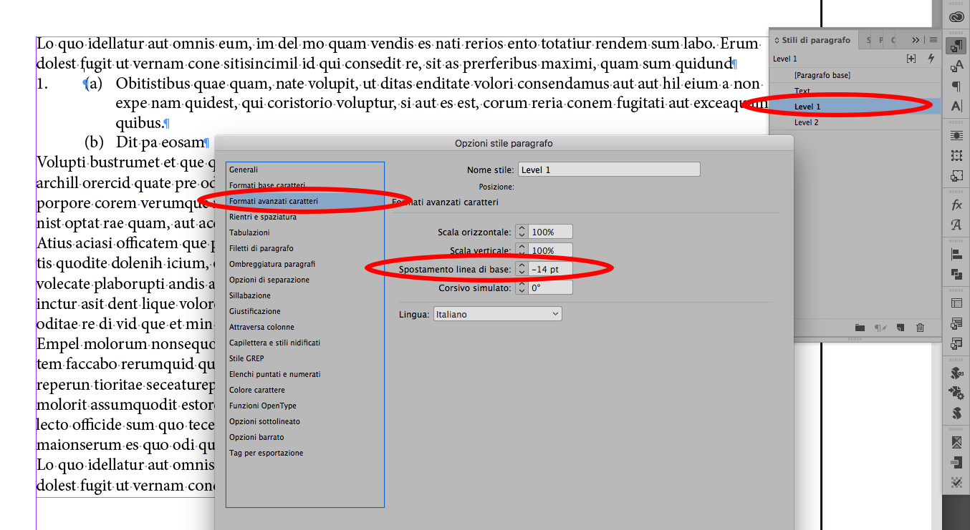Click the Scala orizzontale stepper arrows
970x530 pixels.
(522, 232)
